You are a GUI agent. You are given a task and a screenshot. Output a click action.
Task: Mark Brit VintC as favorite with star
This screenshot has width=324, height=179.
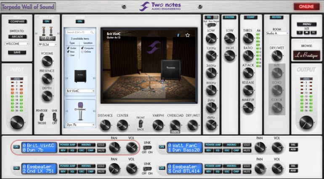188,35
